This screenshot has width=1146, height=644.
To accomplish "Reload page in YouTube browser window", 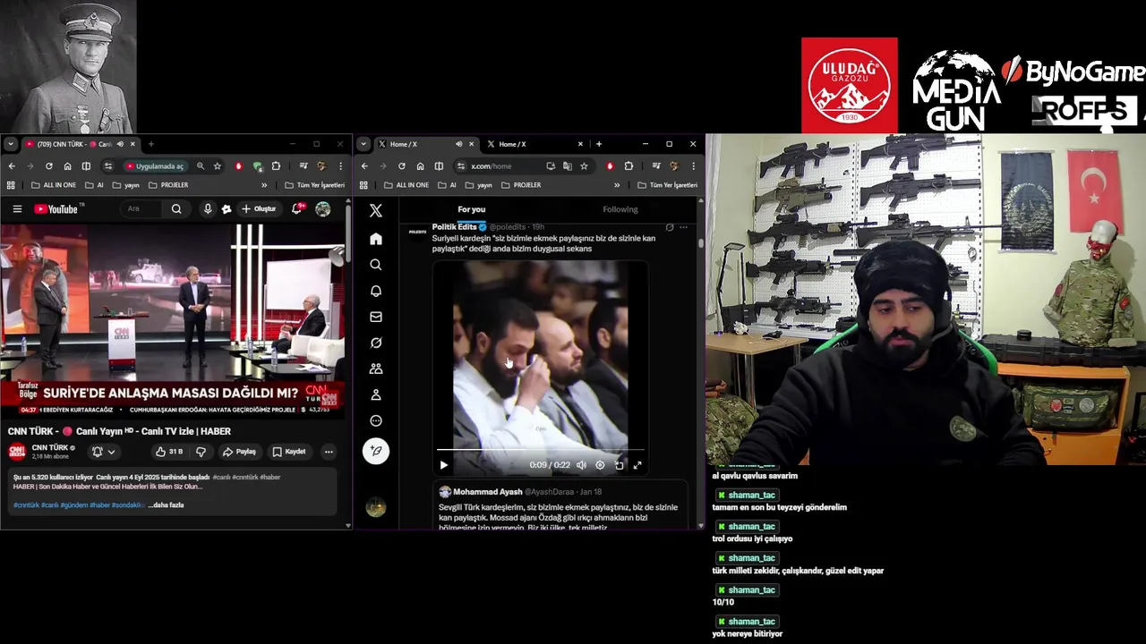I will 48,166.
